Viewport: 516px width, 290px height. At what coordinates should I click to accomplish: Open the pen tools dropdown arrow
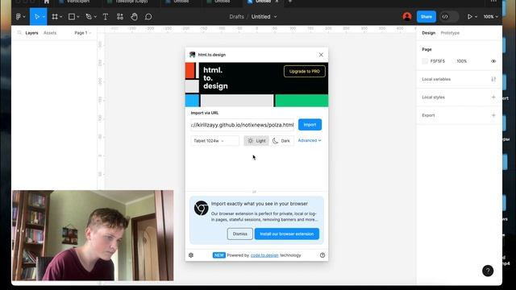point(95,17)
